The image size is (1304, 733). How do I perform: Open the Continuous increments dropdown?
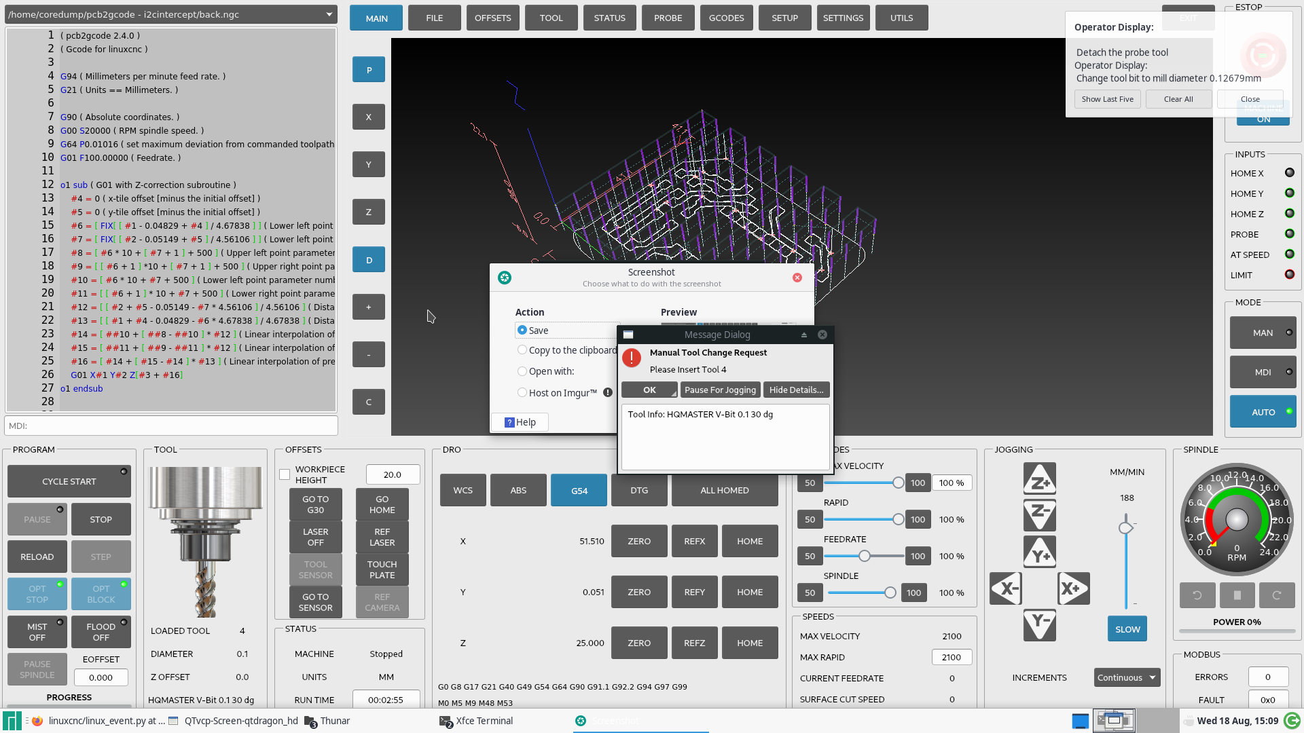[x=1127, y=677]
